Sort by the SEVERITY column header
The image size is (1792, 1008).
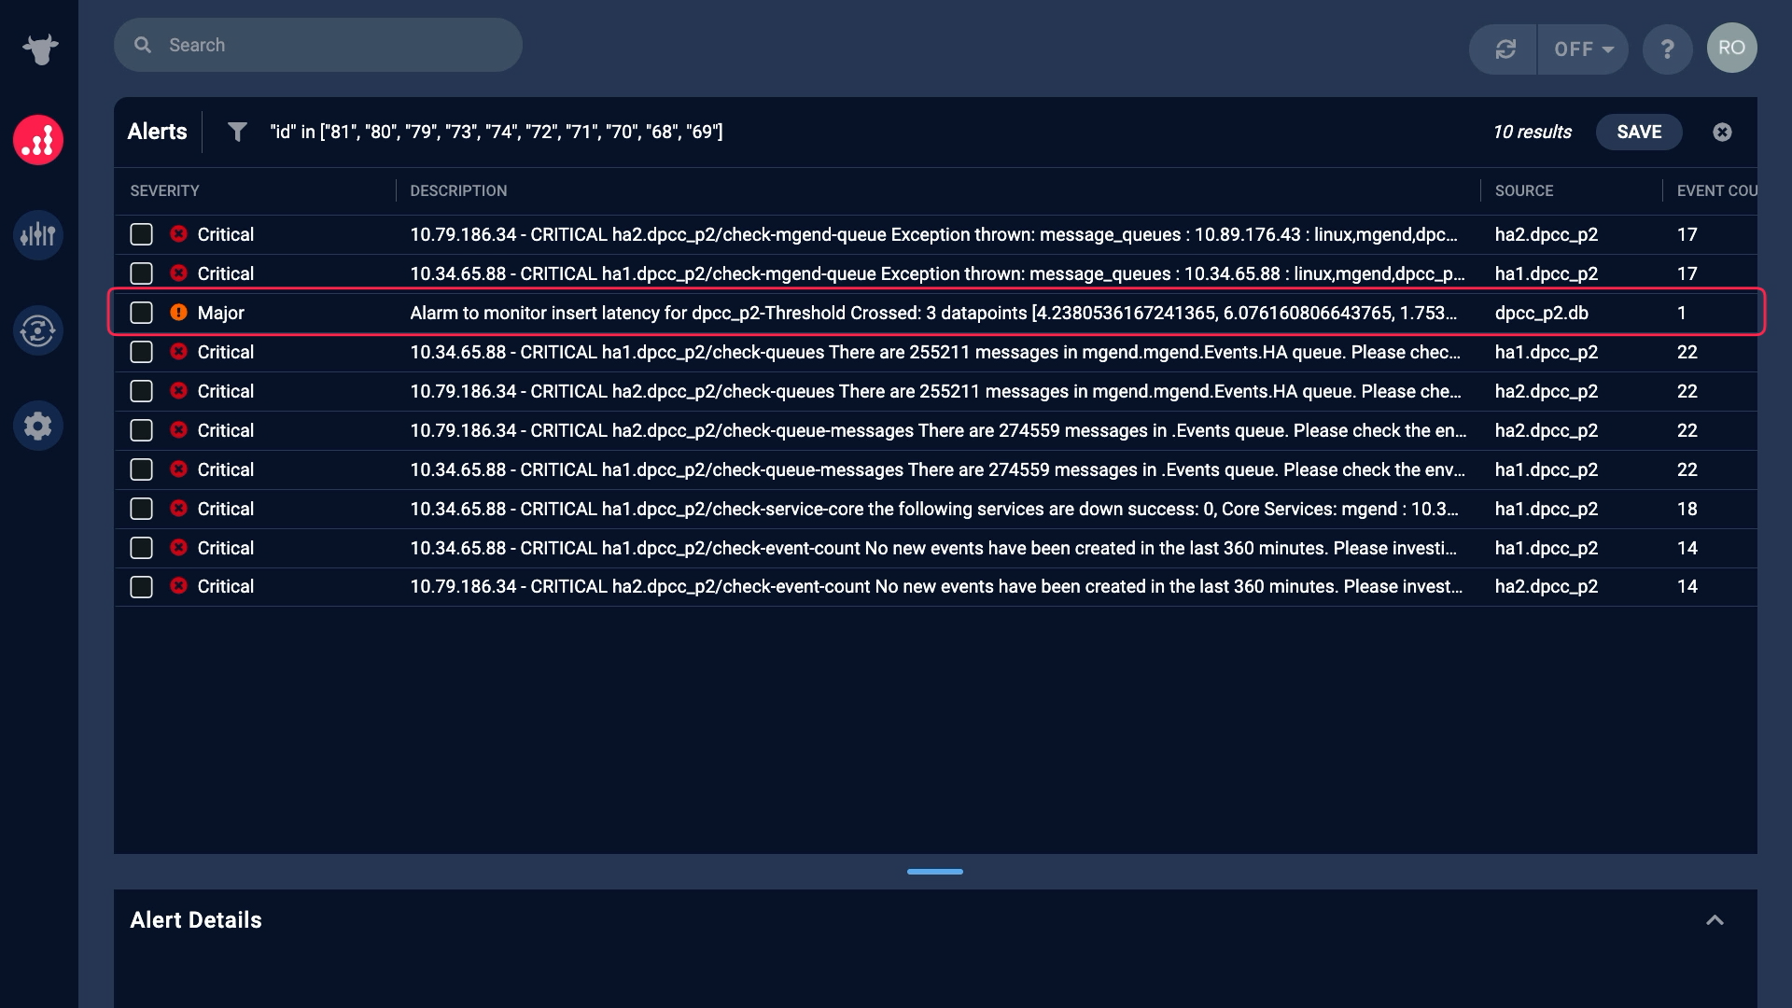[x=164, y=190]
